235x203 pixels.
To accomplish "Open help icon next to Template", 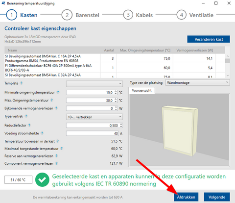I will (21, 83).
